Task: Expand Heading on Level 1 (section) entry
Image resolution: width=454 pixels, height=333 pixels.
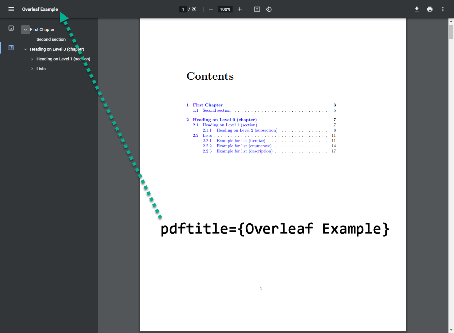Action: tap(32, 59)
